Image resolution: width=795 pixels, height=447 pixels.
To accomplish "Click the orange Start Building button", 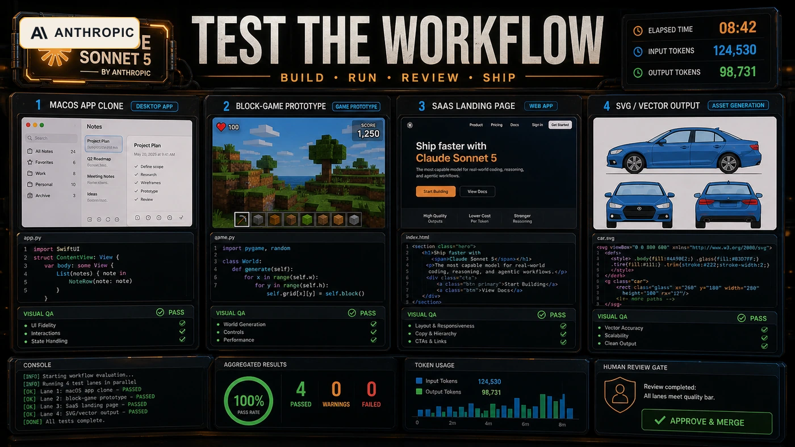I will [x=436, y=192].
